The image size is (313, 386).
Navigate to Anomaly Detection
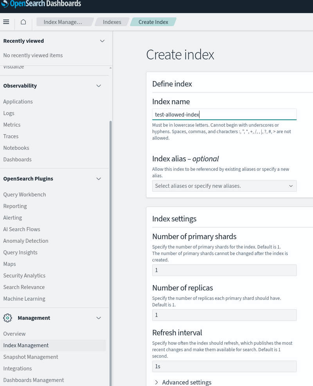pos(26,241)
